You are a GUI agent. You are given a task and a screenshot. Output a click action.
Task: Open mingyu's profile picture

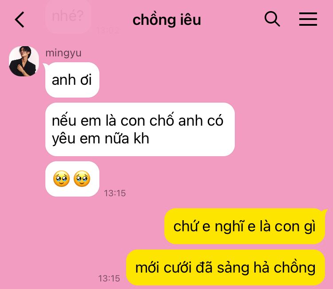[x=24, y=61]
